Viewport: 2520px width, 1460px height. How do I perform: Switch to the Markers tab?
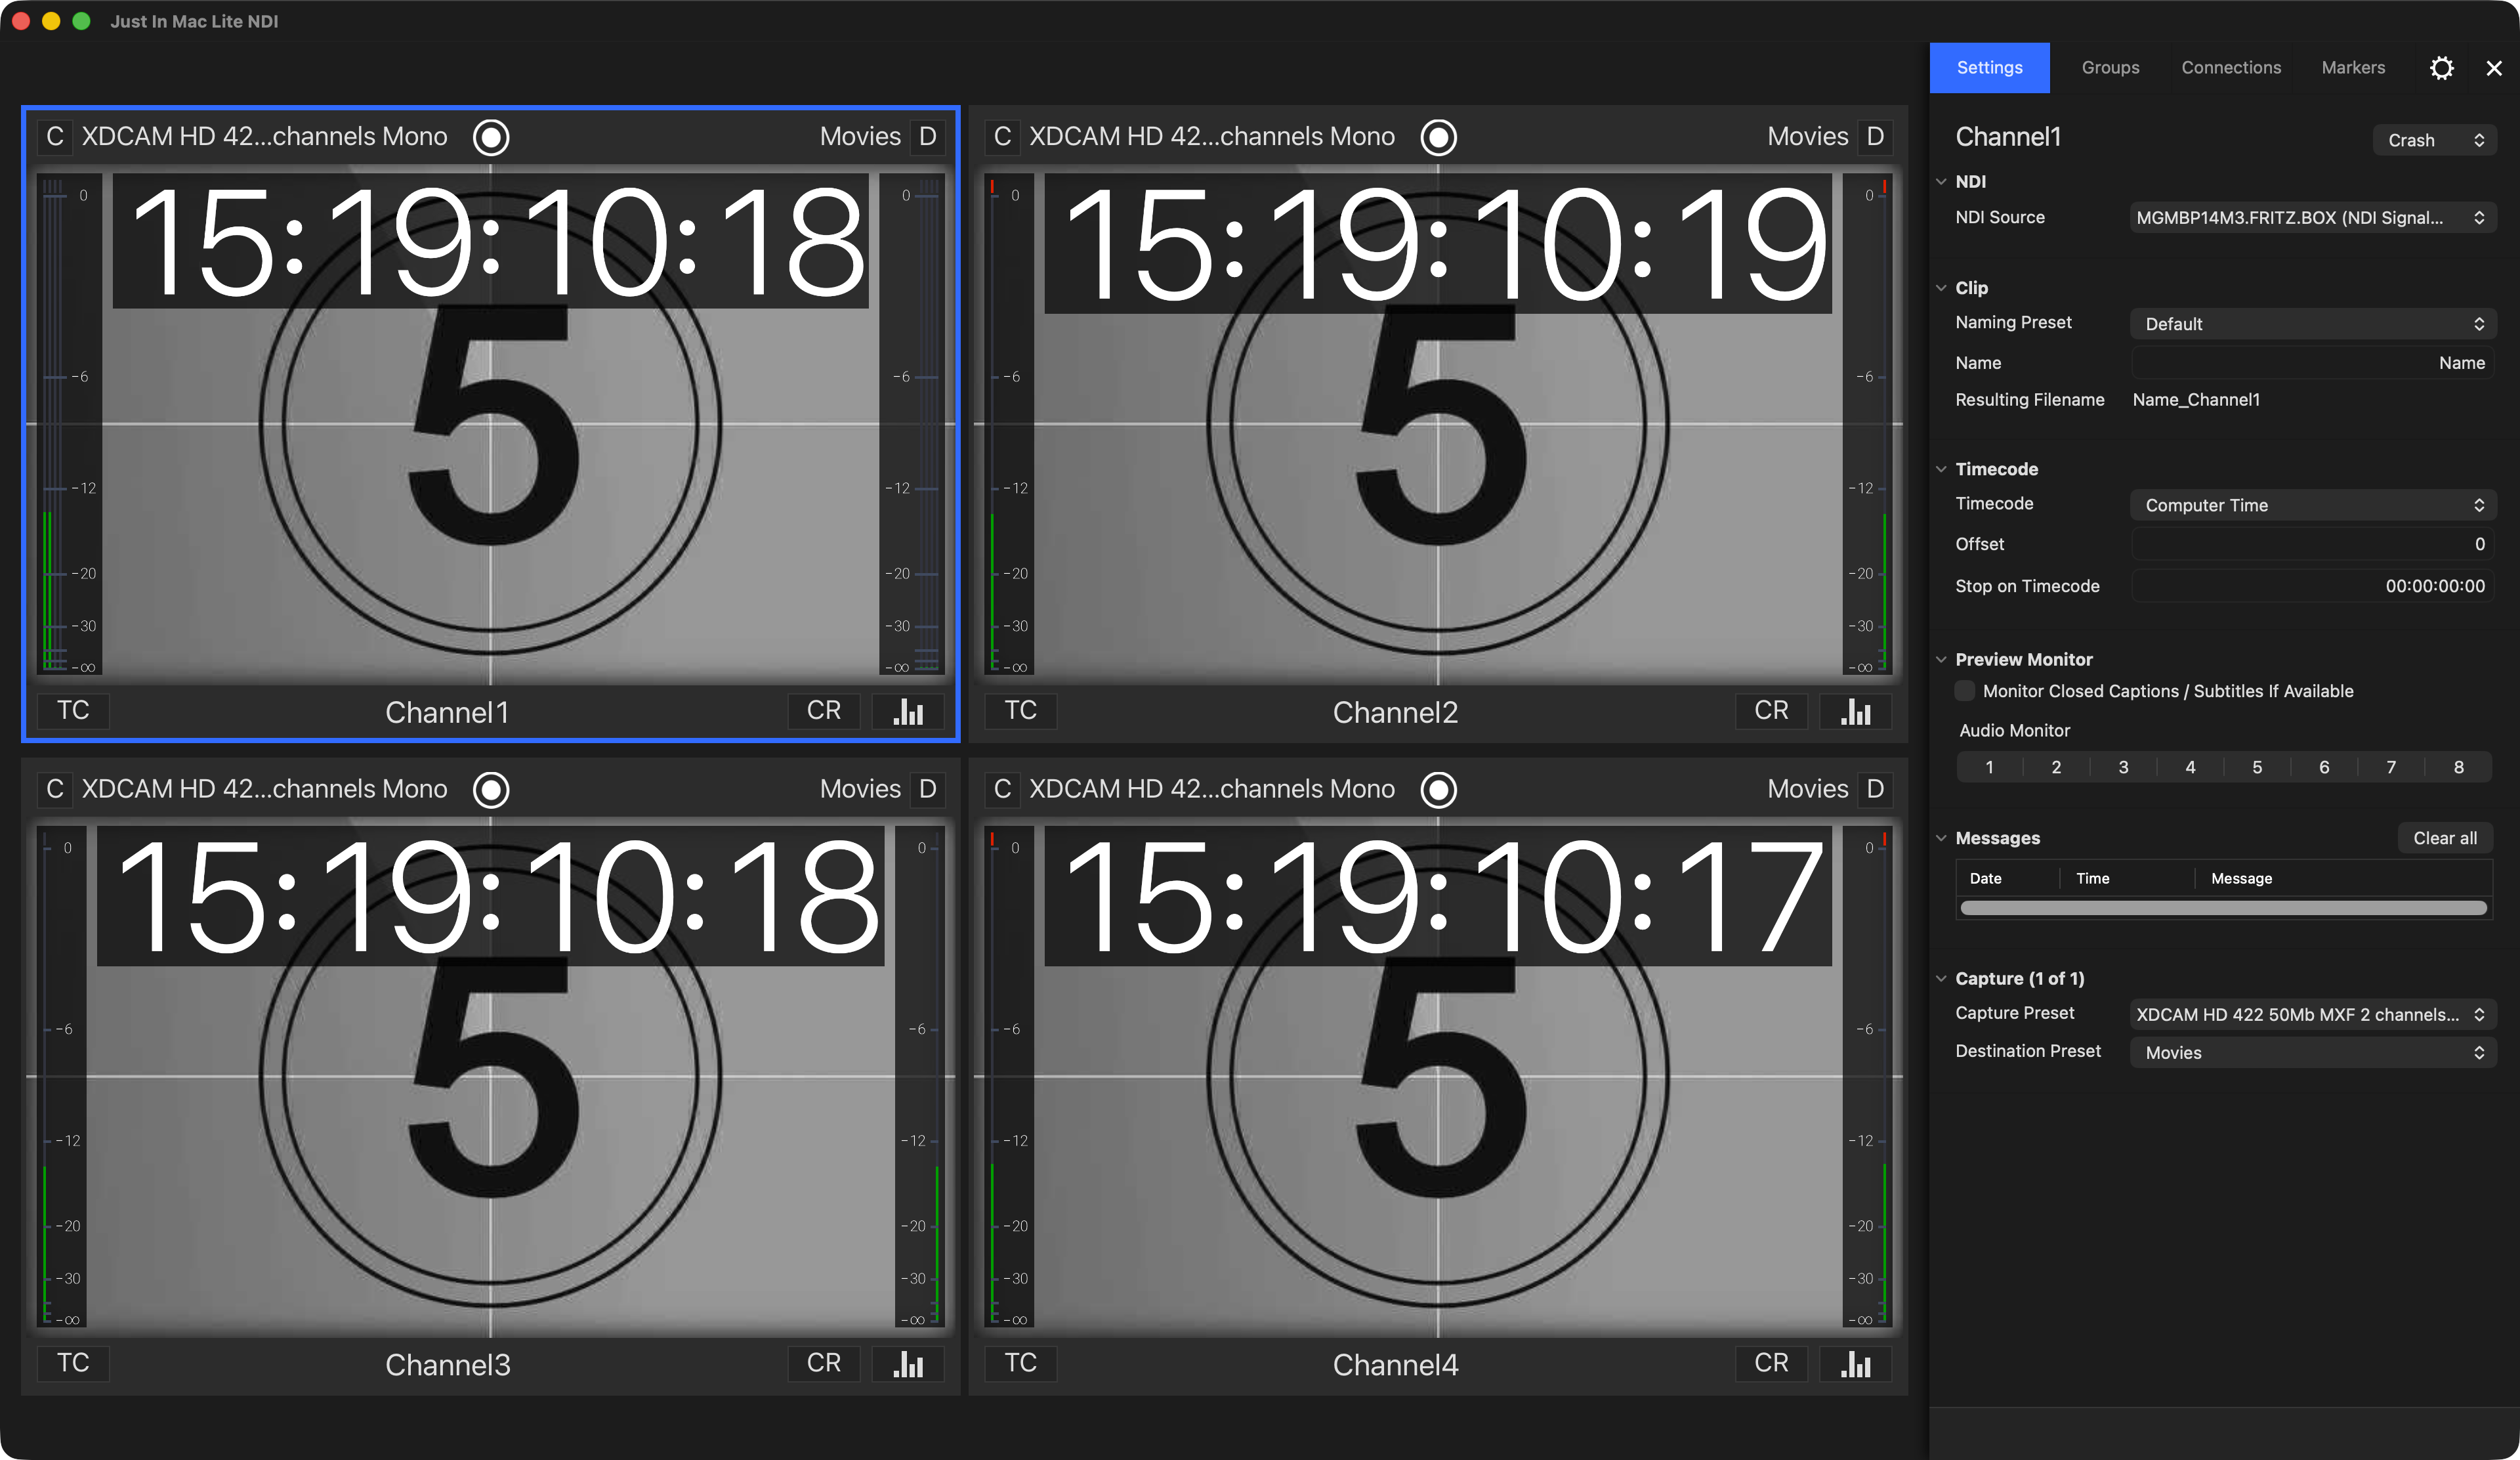(2353, 68)
